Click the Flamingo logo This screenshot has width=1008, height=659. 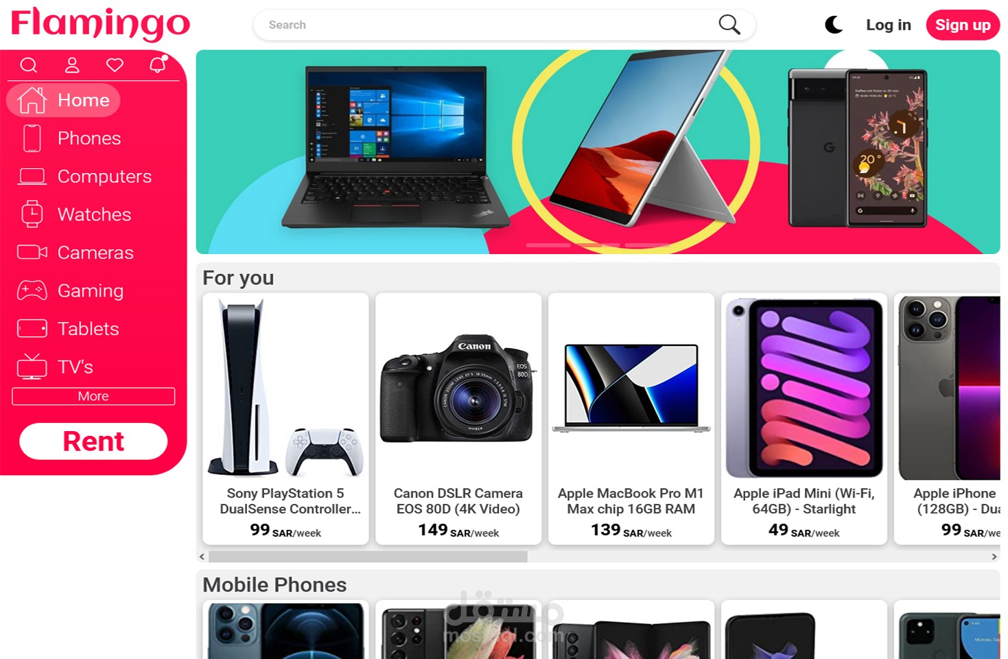tap(100, 24)
